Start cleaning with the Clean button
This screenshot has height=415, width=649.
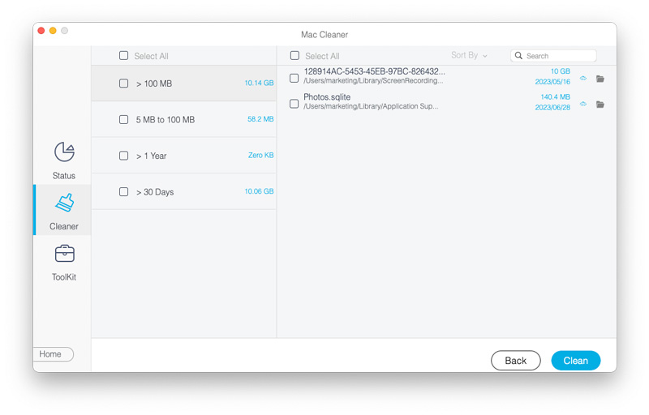coord(575,361)
